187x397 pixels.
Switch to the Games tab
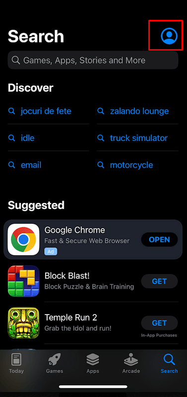click(55, 363)
